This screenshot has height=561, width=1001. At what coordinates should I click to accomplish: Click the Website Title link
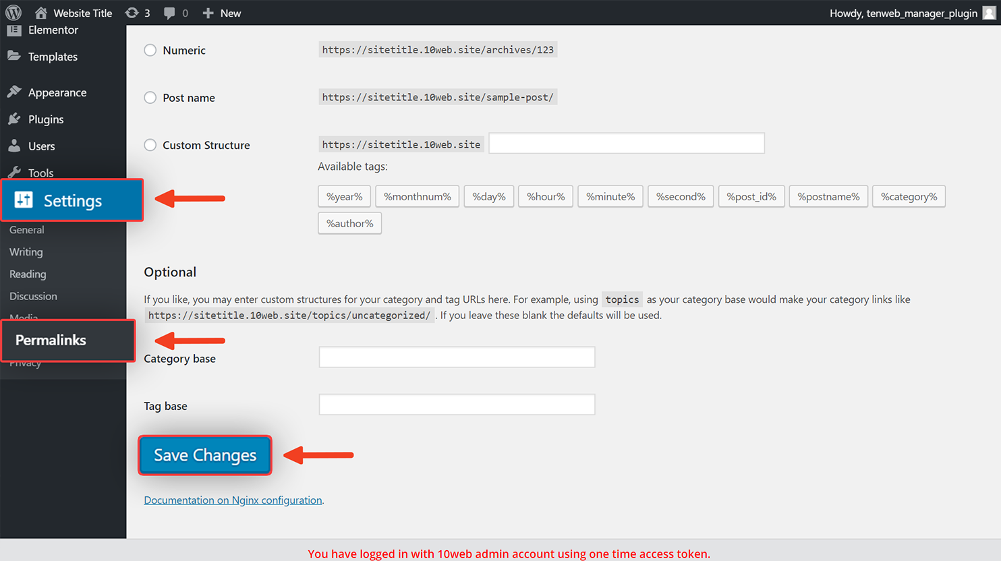pyautogui.click(x=82, y=13)
